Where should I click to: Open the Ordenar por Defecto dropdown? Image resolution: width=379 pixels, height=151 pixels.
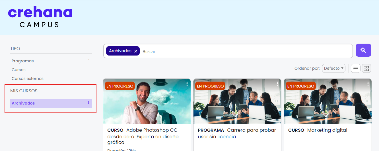point(334,68)
